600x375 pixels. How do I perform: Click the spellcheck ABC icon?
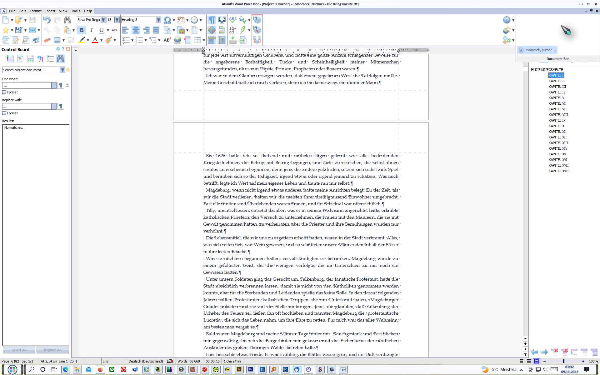[x=232, y=20]
